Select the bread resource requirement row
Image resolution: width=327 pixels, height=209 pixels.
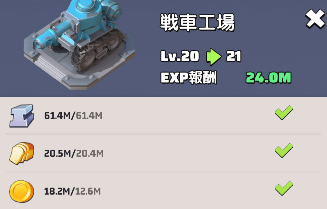(163, 153)
